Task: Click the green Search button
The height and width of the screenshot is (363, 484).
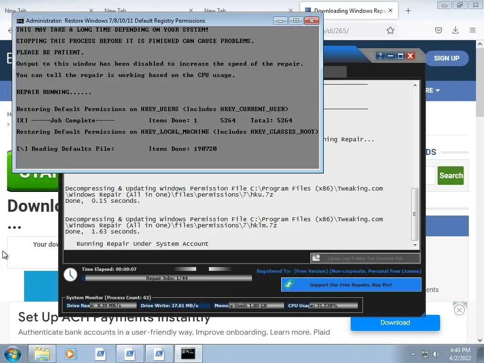Action: tap(450, 176)
